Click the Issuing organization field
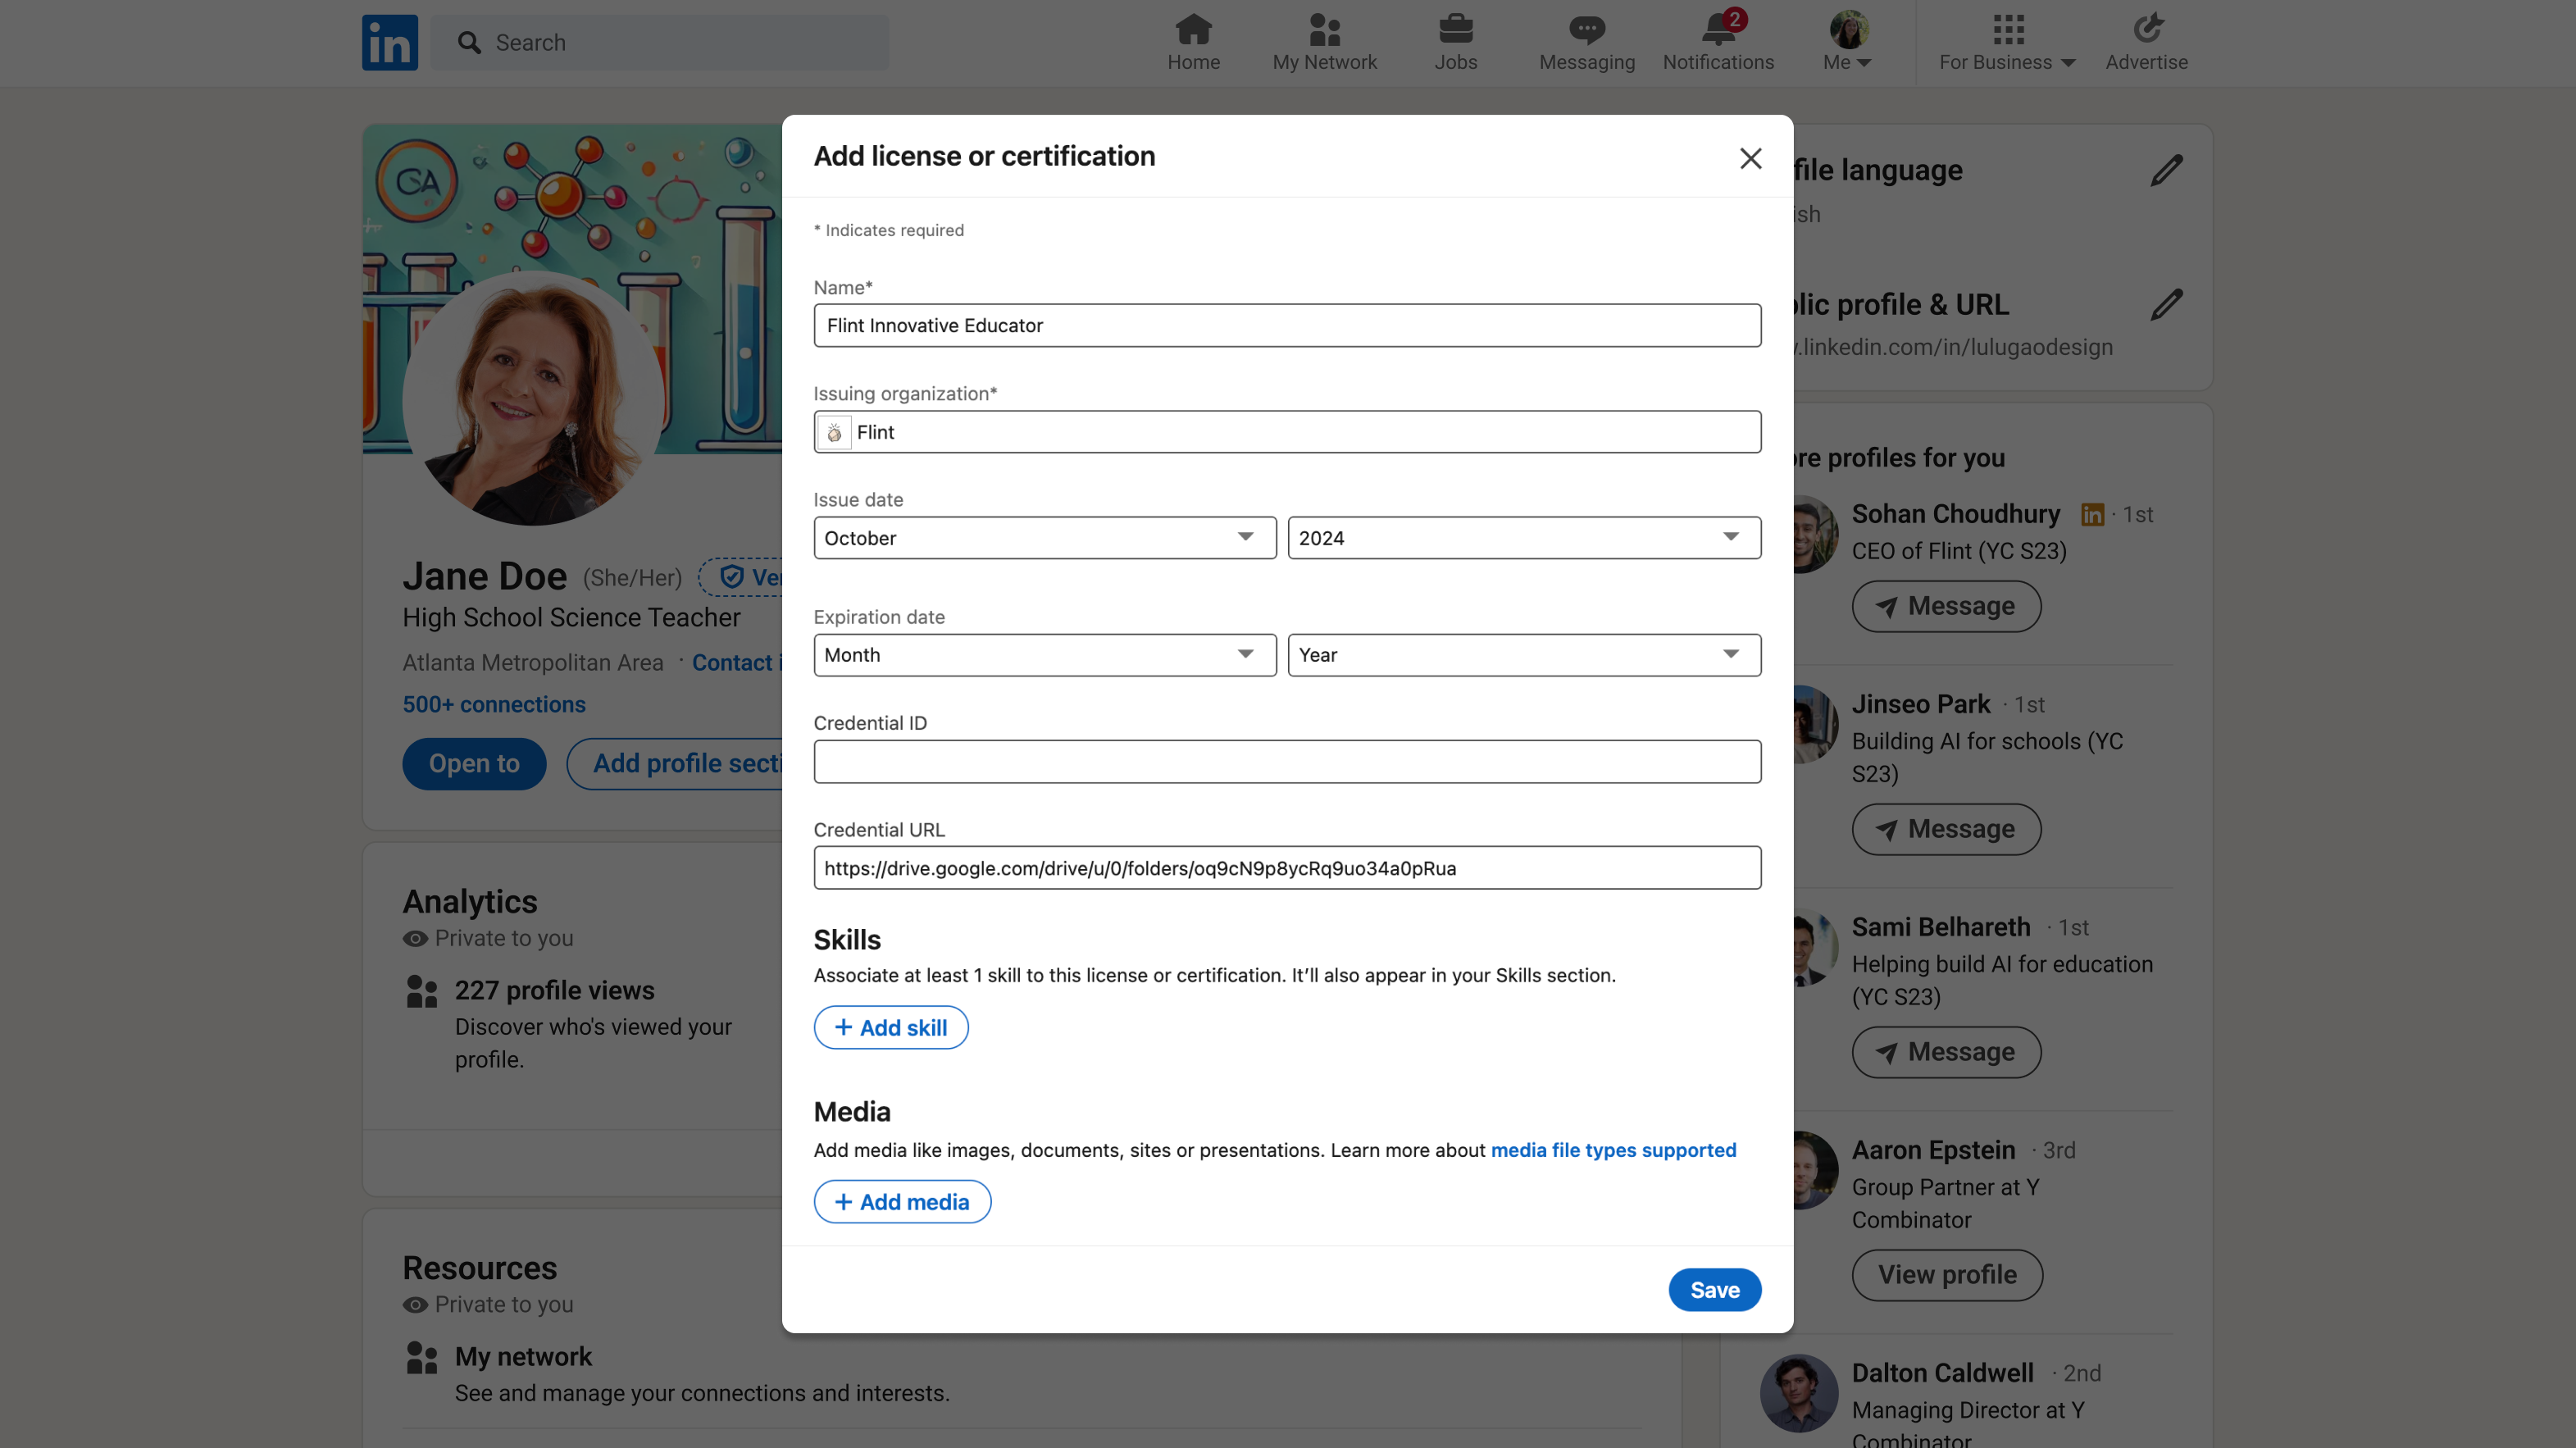 [x=1287, y=432]
